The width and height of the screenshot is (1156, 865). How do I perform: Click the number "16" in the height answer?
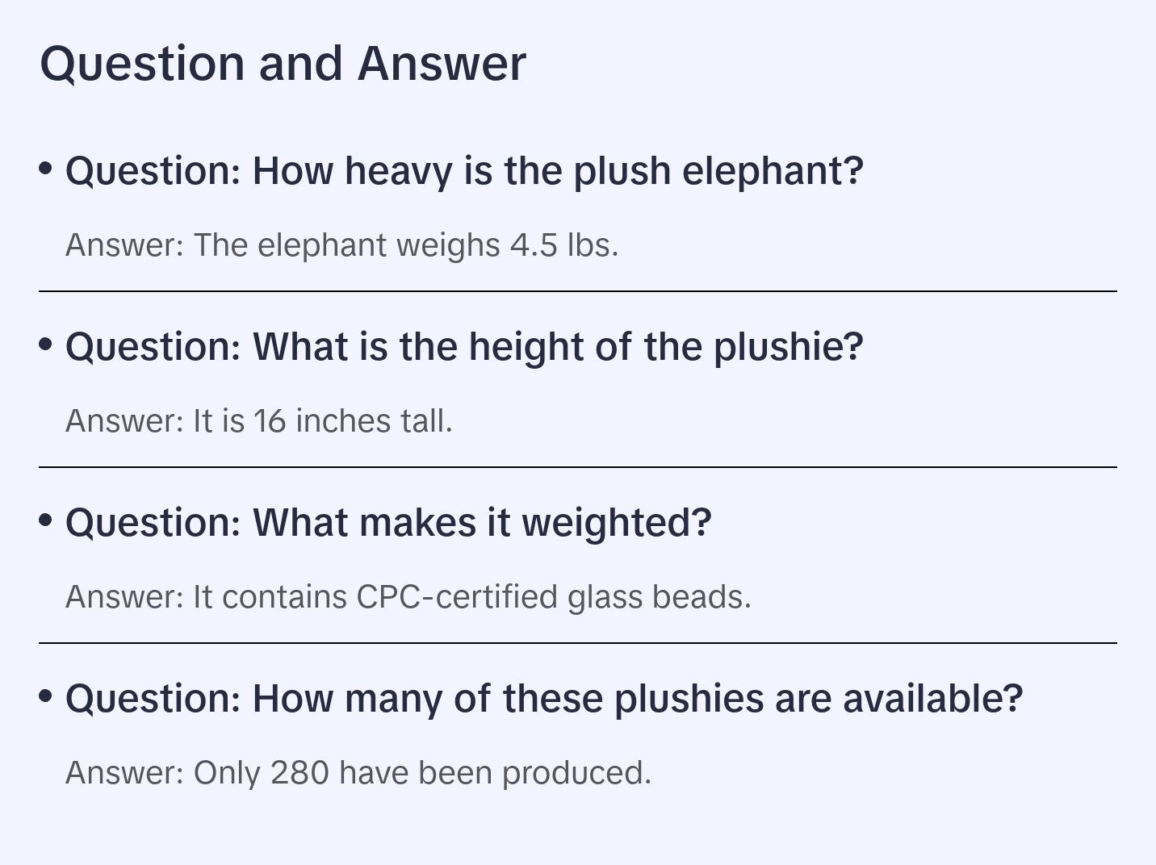pyautogui.click(x=270, y=421)
